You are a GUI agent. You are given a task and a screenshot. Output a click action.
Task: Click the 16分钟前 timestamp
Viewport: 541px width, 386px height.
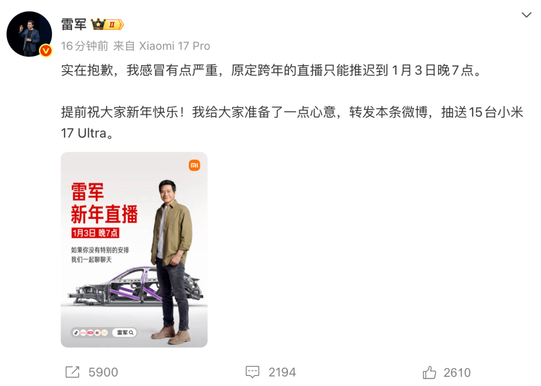coord(85,46)
